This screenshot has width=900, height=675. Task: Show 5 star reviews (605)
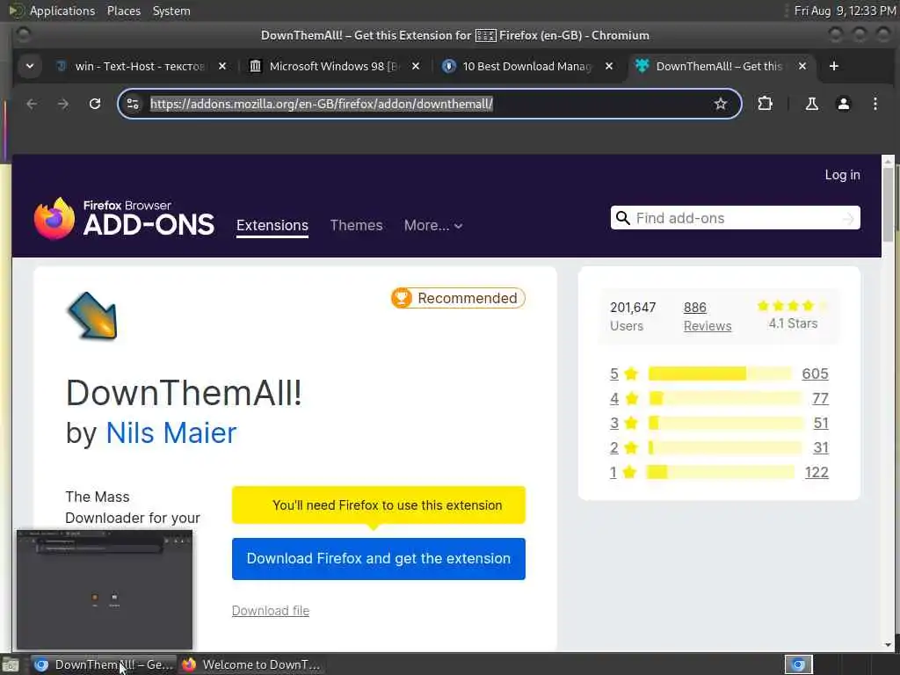coord(815,374)
